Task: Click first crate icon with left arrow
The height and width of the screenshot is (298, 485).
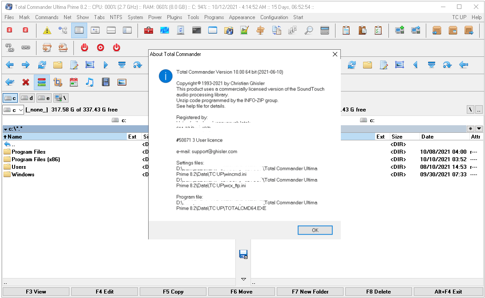Action: click(436, 30)
